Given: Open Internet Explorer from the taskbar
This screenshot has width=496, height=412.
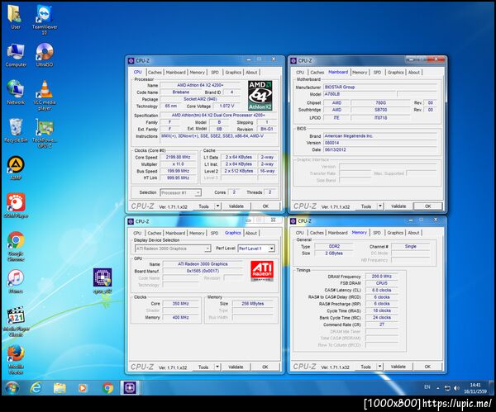Looking at the screenshot, I should point(36,387).
